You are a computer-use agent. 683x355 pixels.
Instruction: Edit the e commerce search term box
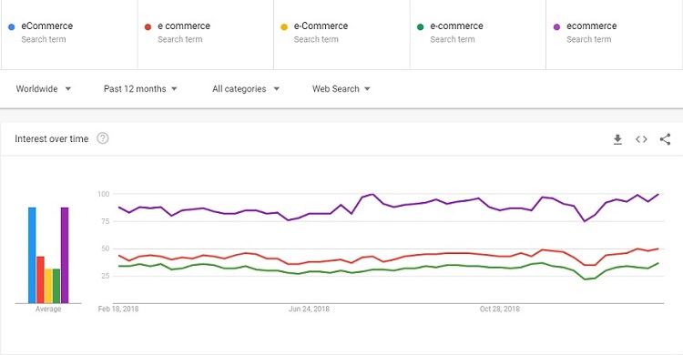pos(206,35)
